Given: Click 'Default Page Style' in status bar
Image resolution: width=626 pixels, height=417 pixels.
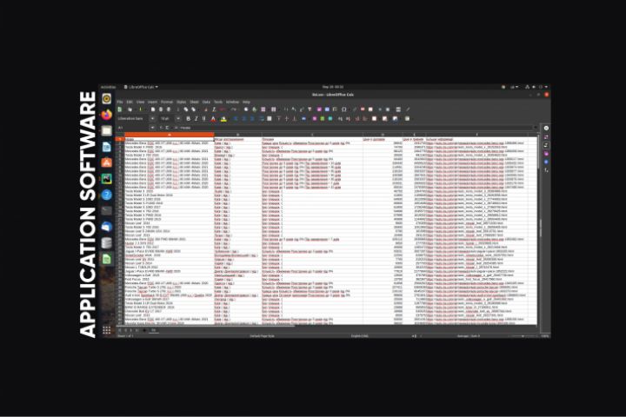Looking at the screenshot, I should pos(262,336).
